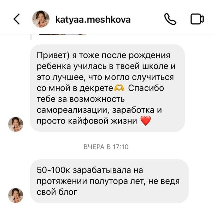The height and width of the screenshot is (213, 216).
Task: Tap the word рождения in first message
Action: (x=149, y=56)
